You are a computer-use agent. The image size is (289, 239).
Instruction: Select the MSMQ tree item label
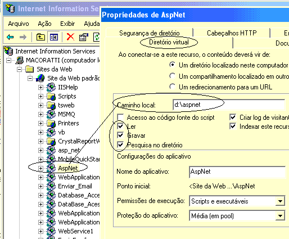66,114
